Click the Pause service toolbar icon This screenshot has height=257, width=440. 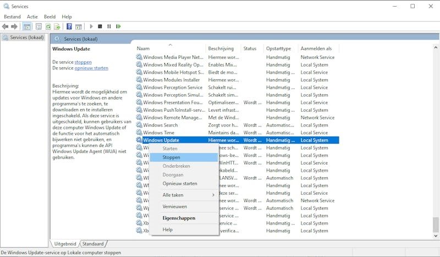coord(109,26)
